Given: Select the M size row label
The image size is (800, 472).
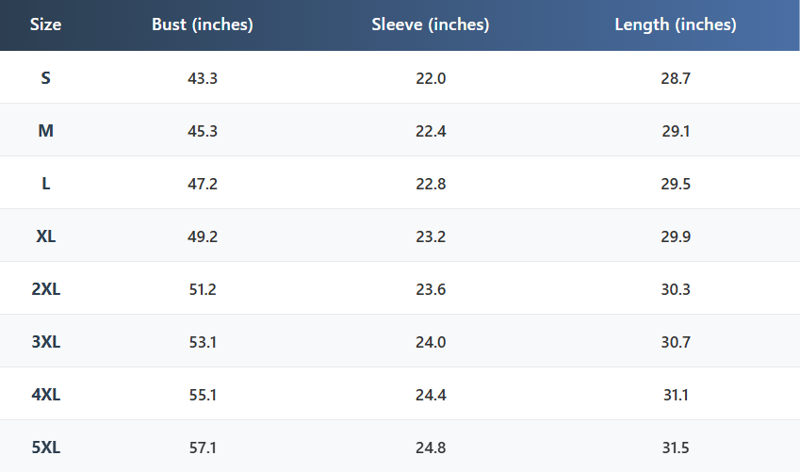Looking at the screenshot, I should (x=45, y=131).
